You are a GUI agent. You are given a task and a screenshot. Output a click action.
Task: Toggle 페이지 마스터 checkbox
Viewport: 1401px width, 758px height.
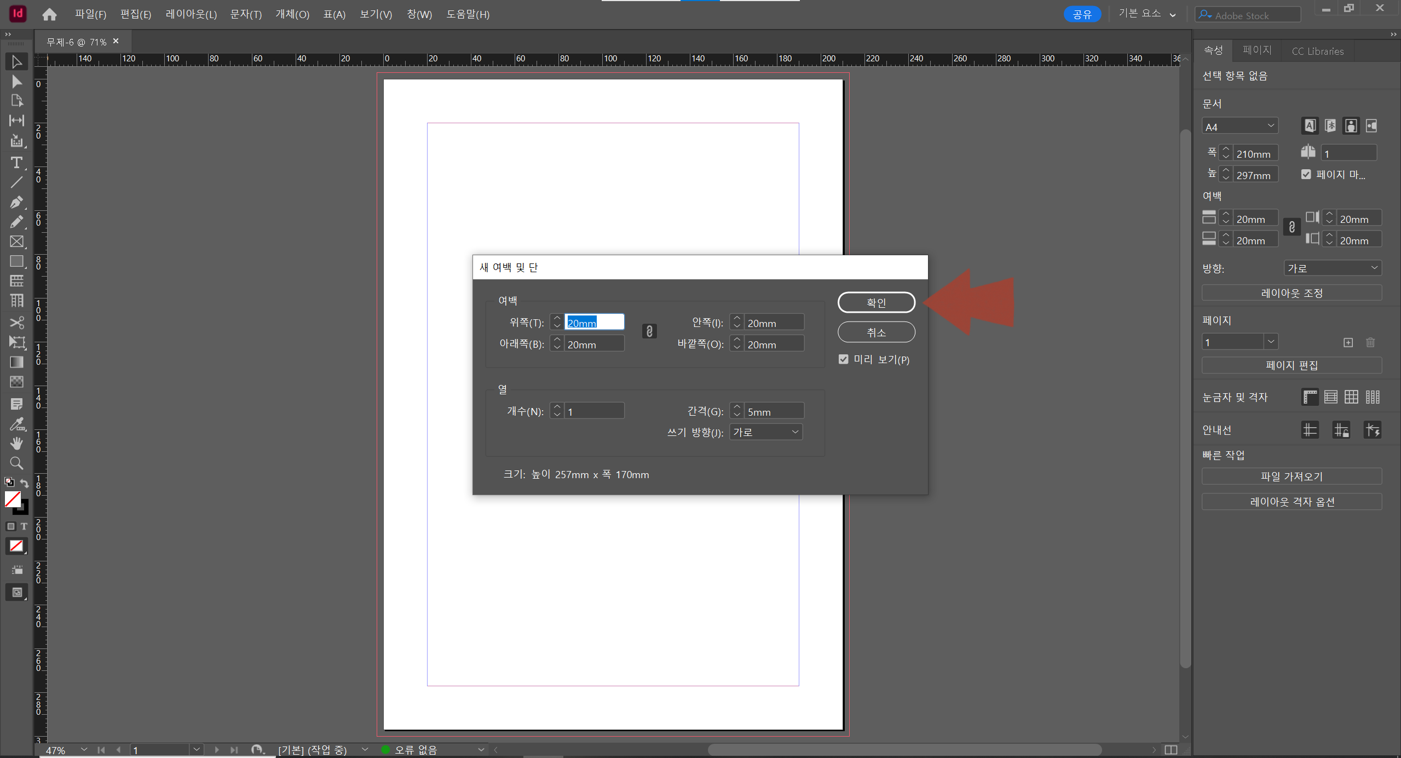pos(1307,175)
